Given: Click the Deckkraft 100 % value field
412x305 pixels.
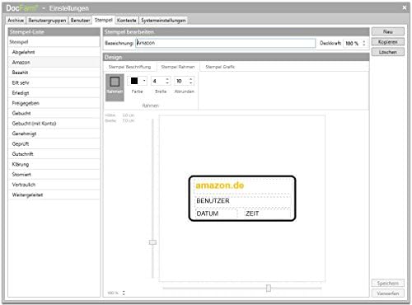Looking at the screenshot, I should tap(352, 43).
